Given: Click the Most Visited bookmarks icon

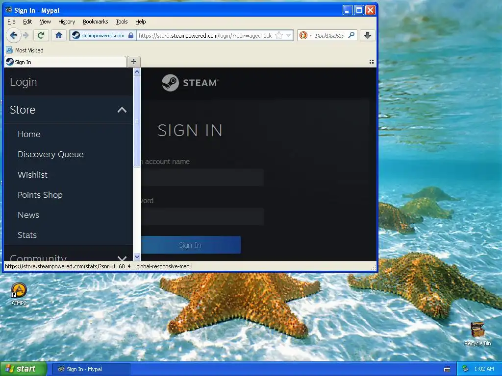Looking at the screenshot, I should (9, 50).
